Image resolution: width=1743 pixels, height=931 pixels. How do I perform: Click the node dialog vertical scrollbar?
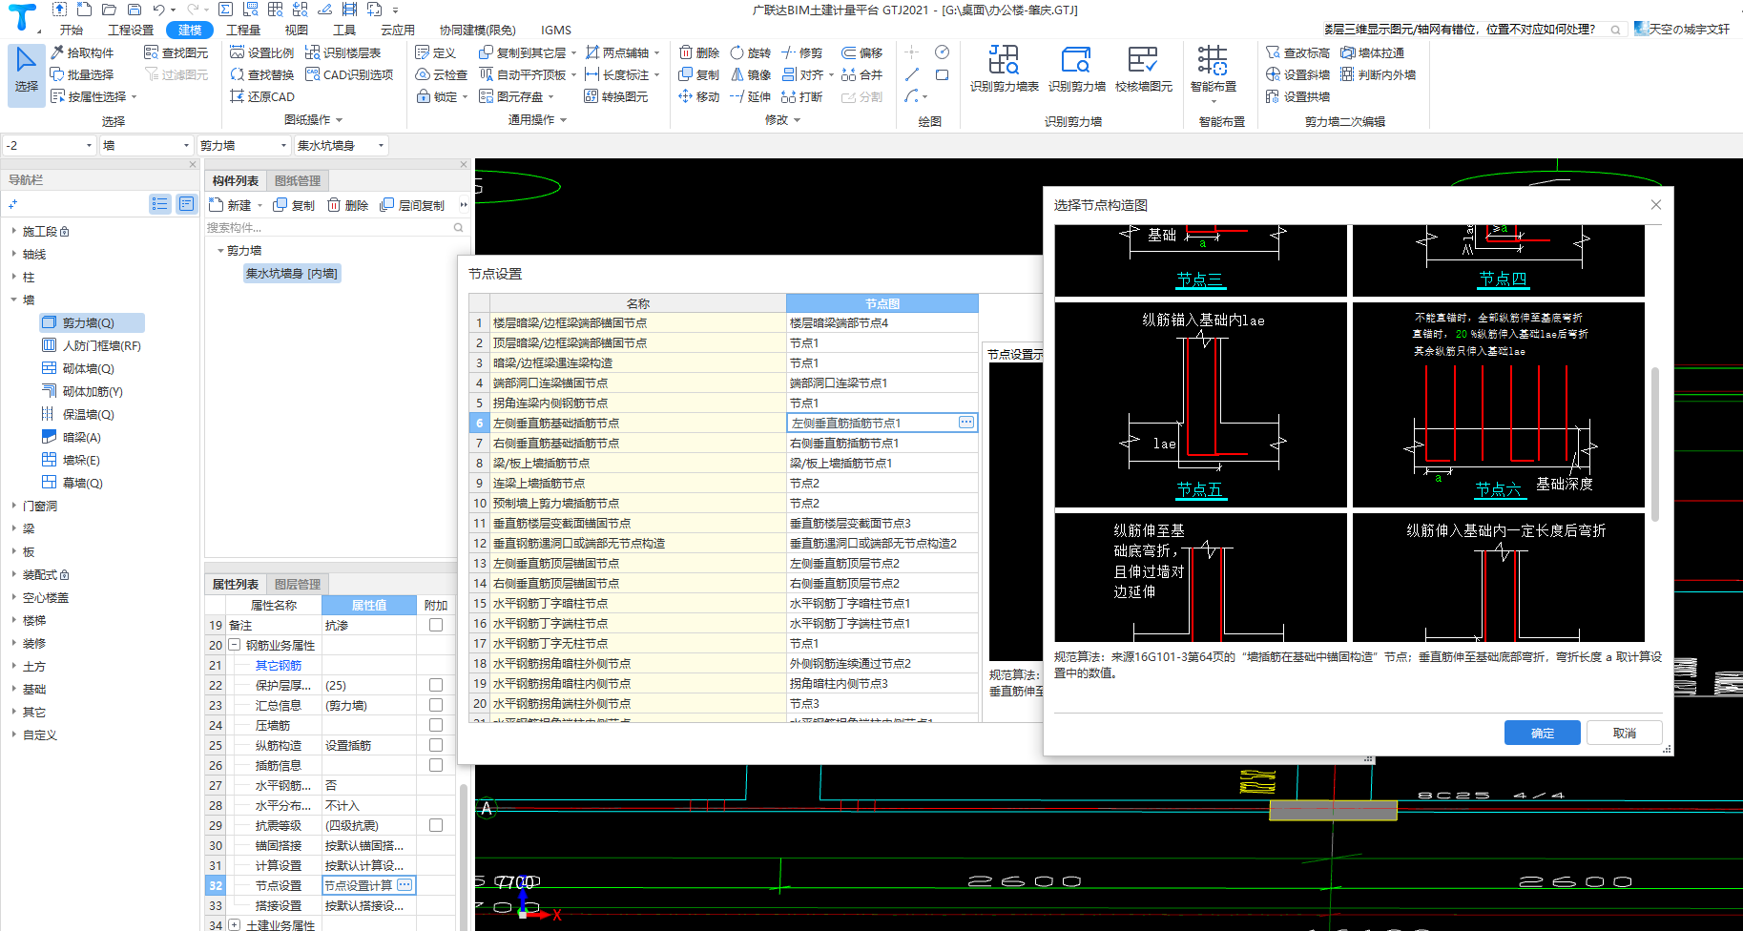[x=1655, y=444]
